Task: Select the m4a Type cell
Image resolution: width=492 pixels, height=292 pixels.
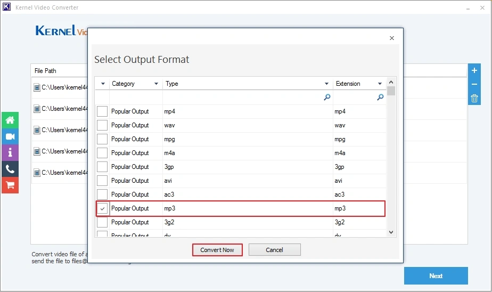Action: (x=248, y=152)
